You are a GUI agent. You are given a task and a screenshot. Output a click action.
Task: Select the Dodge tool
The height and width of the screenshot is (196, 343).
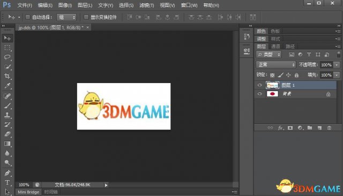coord(8,163)
